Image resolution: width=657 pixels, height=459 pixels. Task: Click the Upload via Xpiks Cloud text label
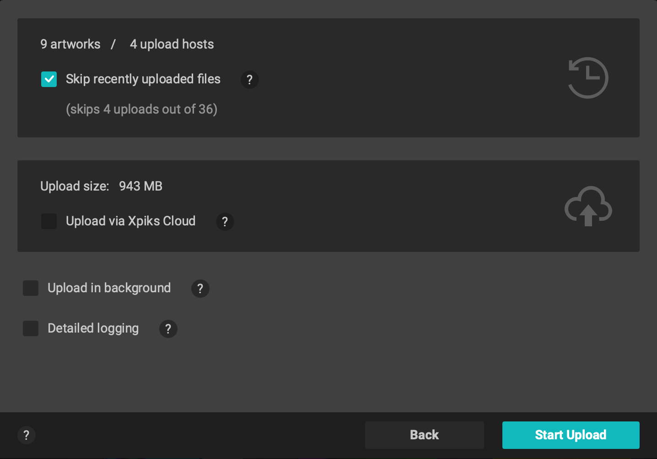(130, 221)
